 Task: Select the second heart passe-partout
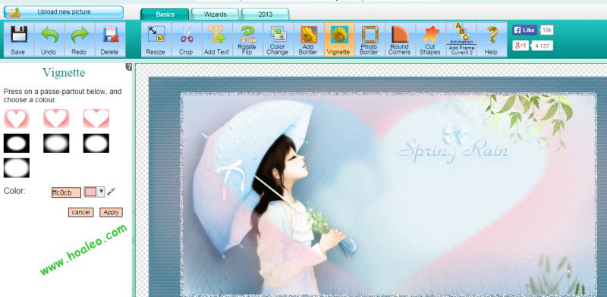coord(56,118)
